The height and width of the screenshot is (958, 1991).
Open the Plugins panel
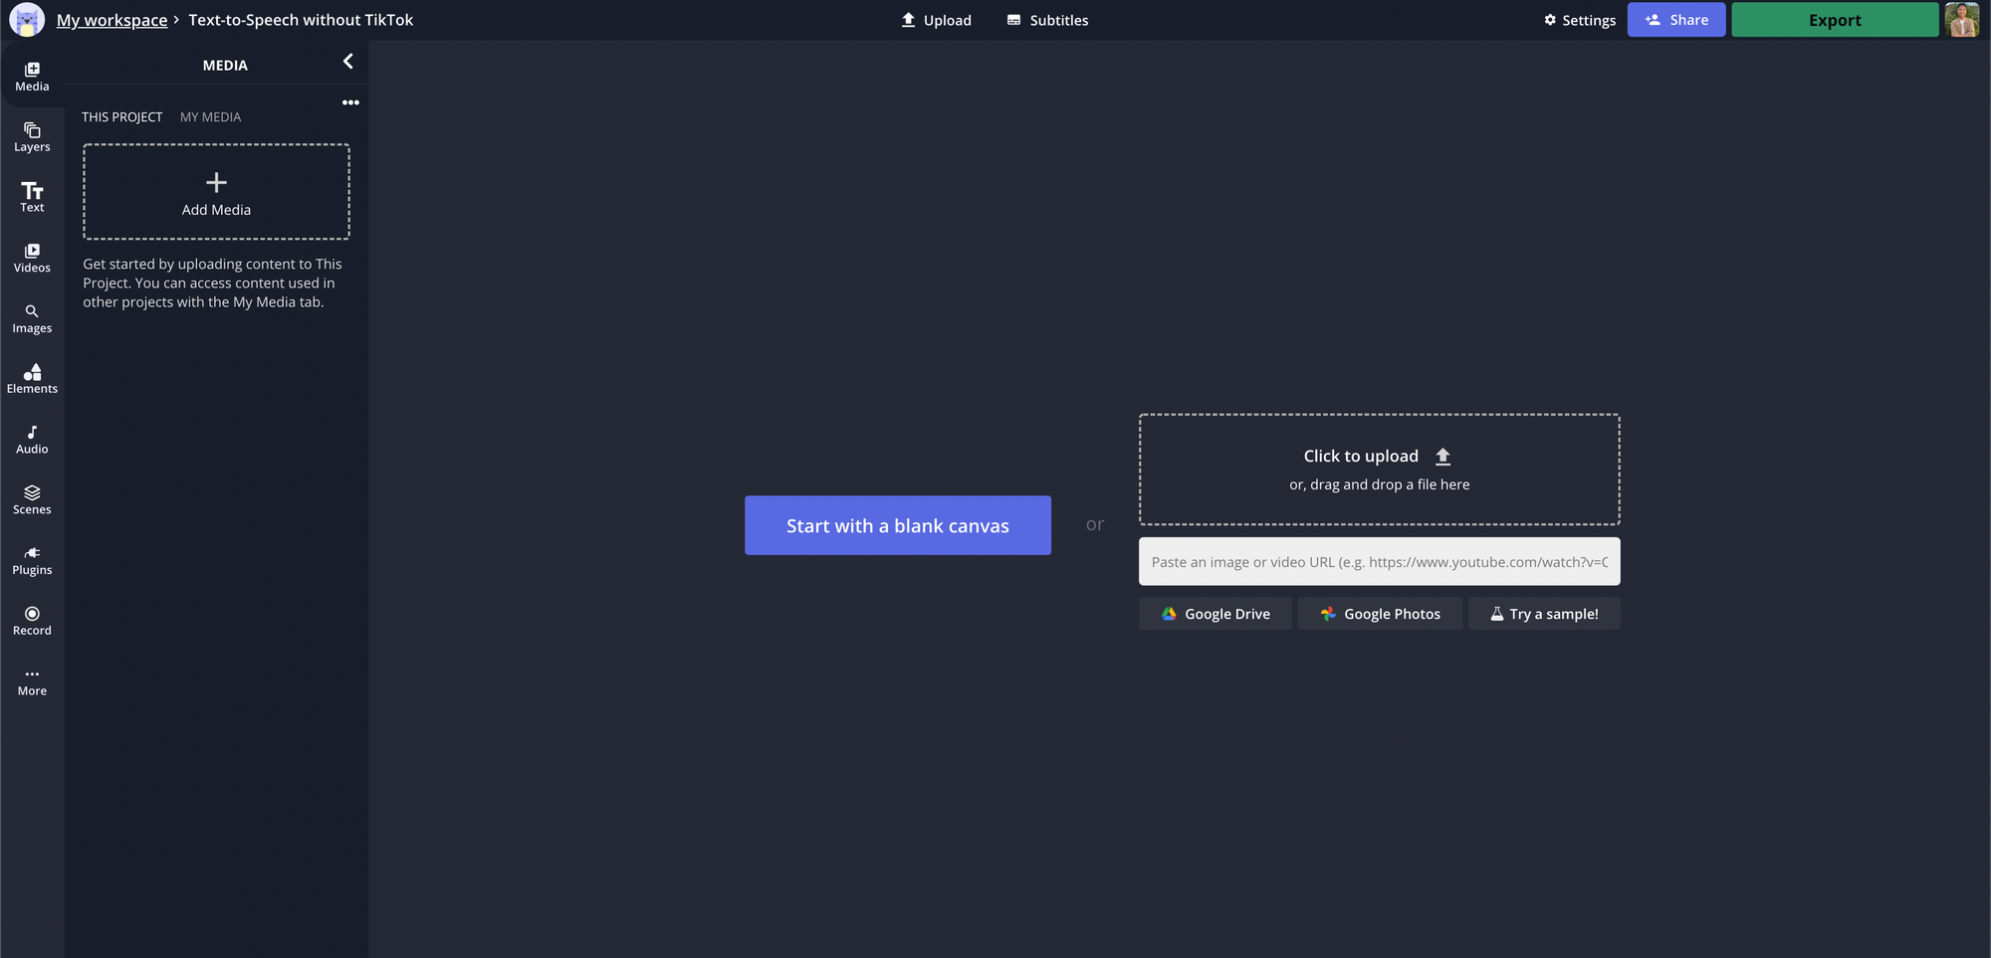click(x=32, y=560)
